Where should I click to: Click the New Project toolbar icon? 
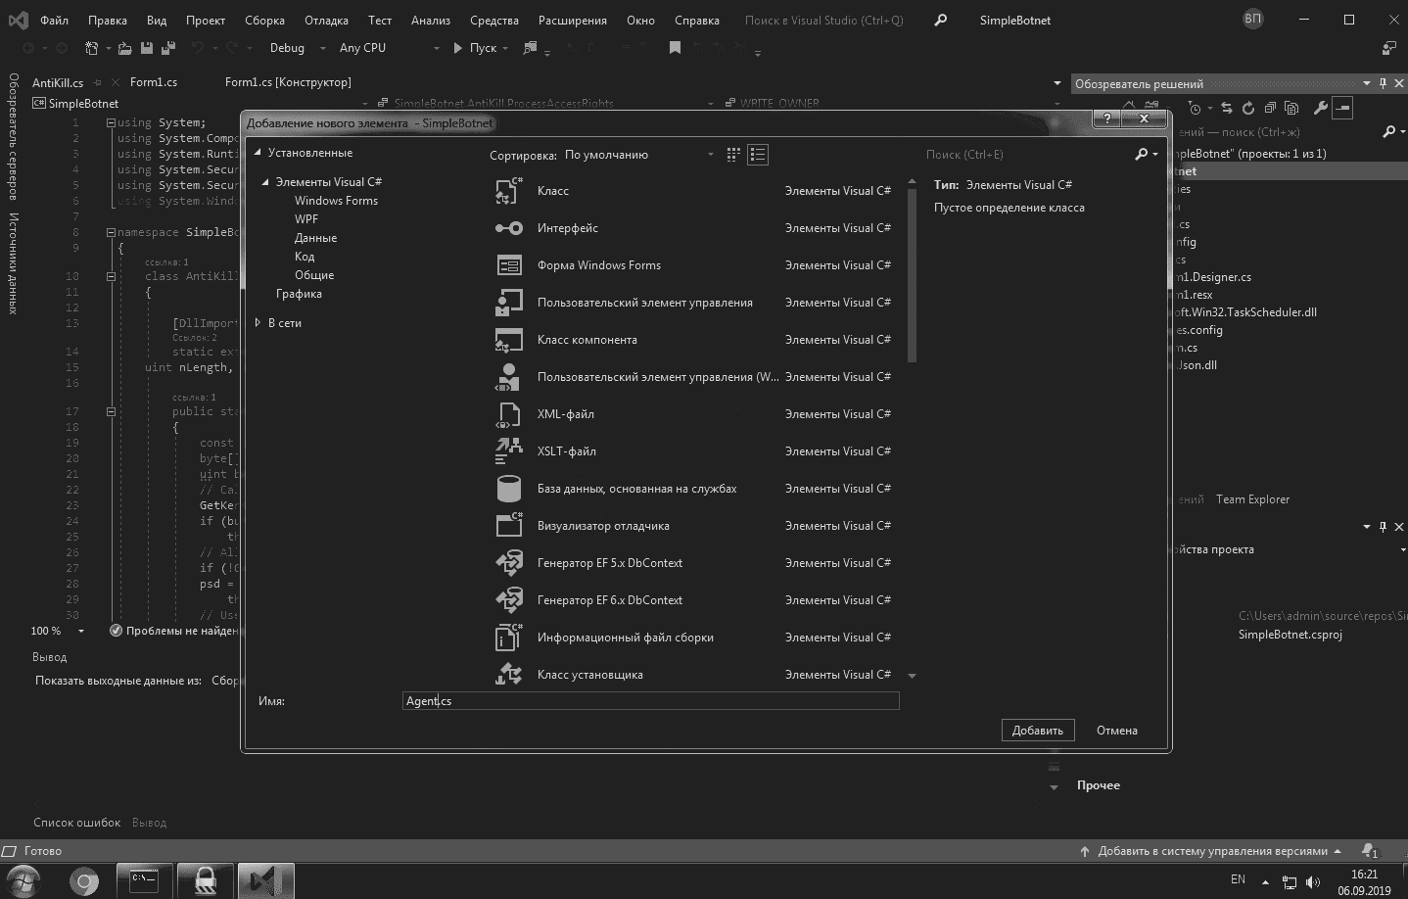[x=92, y=48]
